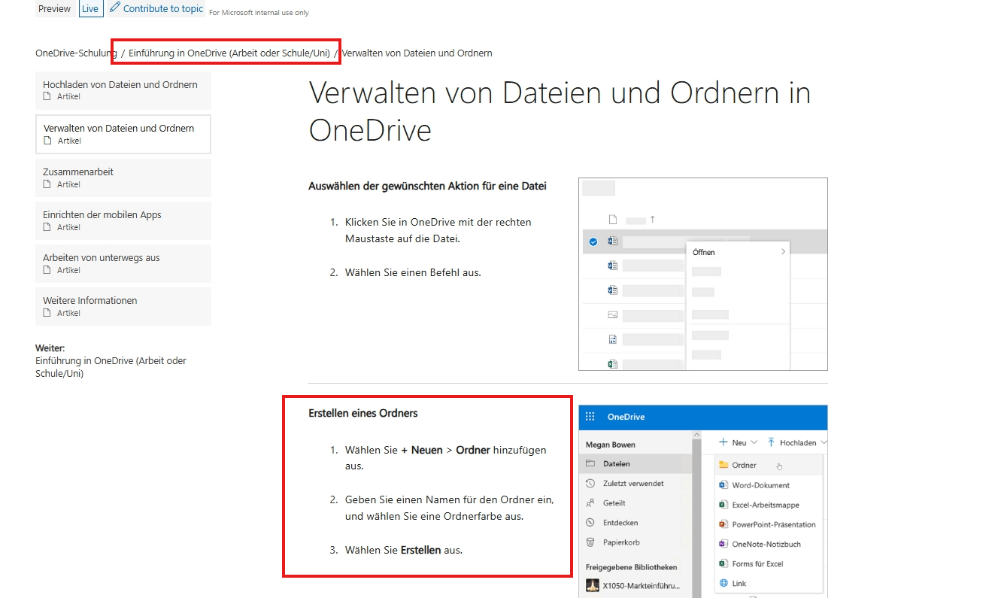
Task: Click the Verwalten von Dateien und Ordnern breadcrumb
Action: tap(417, 53)
